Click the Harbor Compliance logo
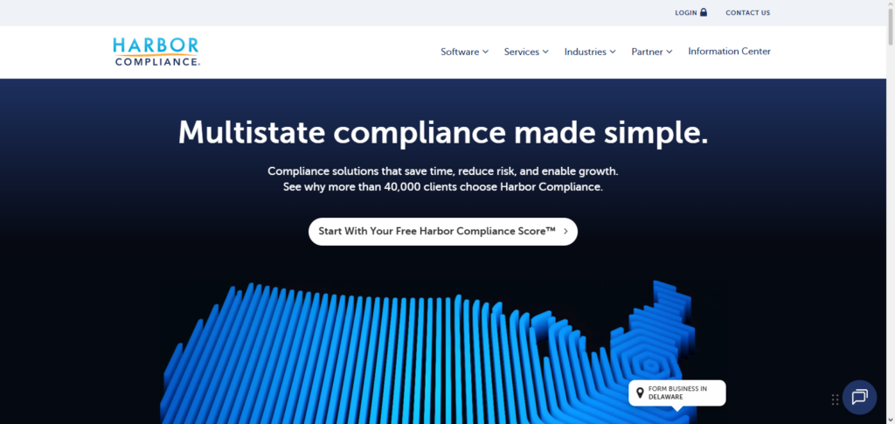 (x=156, y=52)
